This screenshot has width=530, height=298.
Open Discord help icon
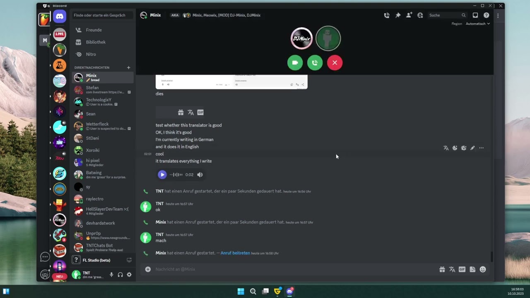coord(487,15)
